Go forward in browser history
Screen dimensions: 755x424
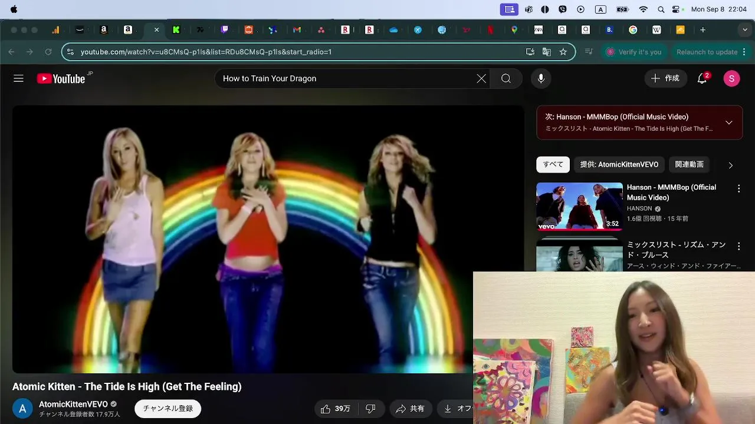click(x=29, y=52)
